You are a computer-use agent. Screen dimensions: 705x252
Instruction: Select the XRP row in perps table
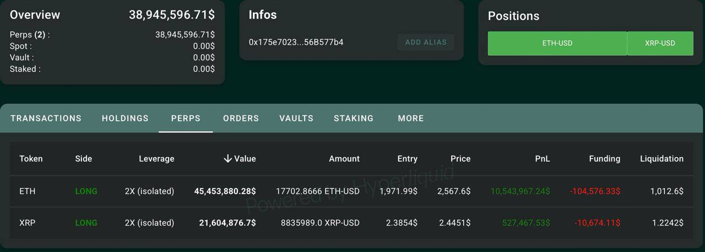(x=351, y=223)
